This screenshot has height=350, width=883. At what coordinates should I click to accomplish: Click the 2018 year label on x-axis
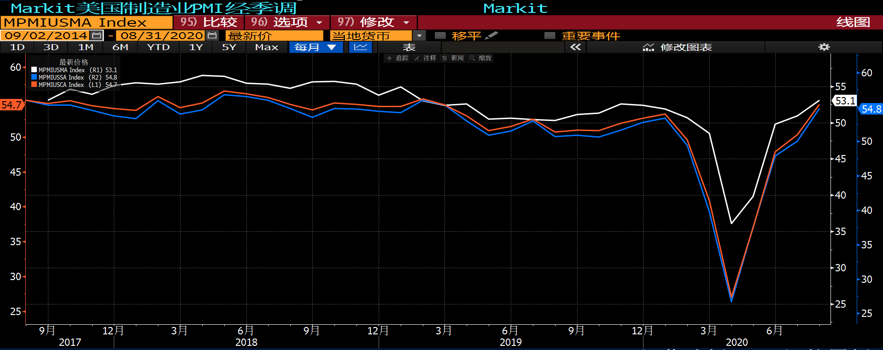246,342
